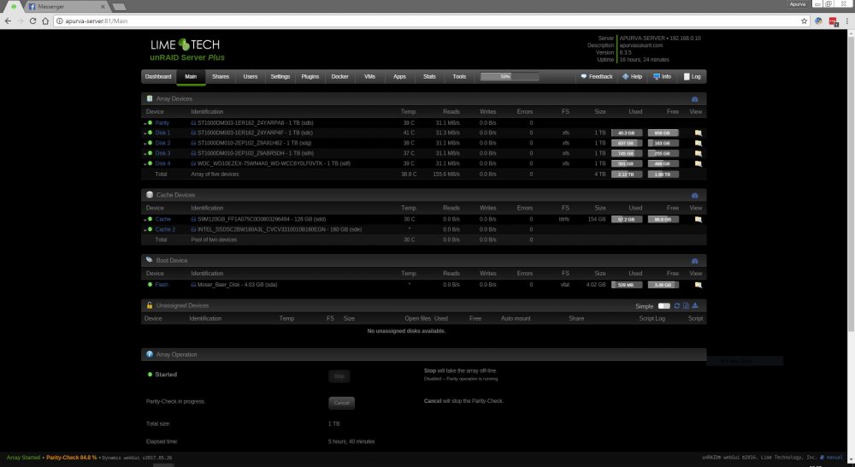
Task: Switch to the Apps tab
Action: (x=399, y=77)
